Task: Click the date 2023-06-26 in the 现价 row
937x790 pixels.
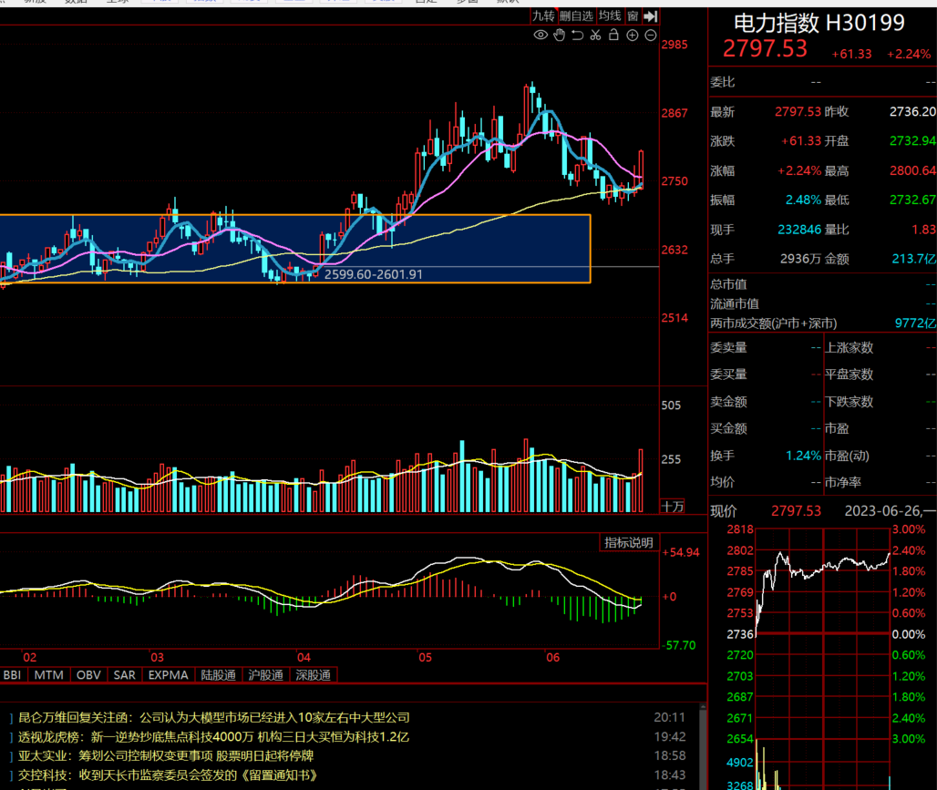Action: click(x=884, y=511)
